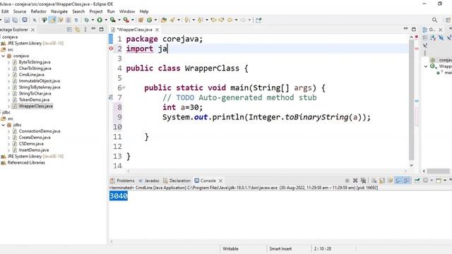This screenshot has height=254, width=452.
Task: Click the Open Type folder icon
Action: (164, 20)
